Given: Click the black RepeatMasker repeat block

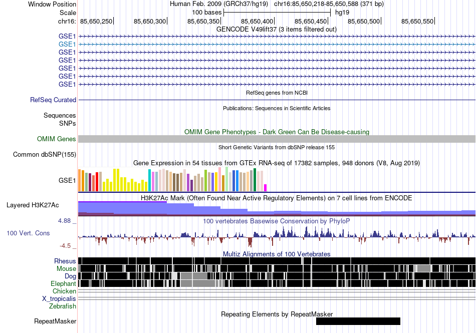Looking at the screenshot, I should coord(358,321).
